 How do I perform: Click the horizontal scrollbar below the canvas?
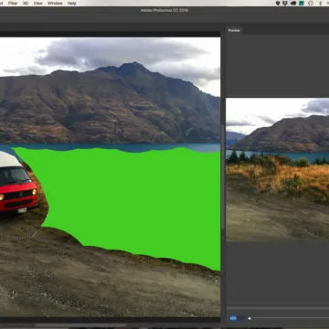(x=80, y=325)
